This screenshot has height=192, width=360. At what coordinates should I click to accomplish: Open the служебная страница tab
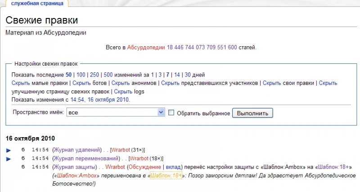37,4
